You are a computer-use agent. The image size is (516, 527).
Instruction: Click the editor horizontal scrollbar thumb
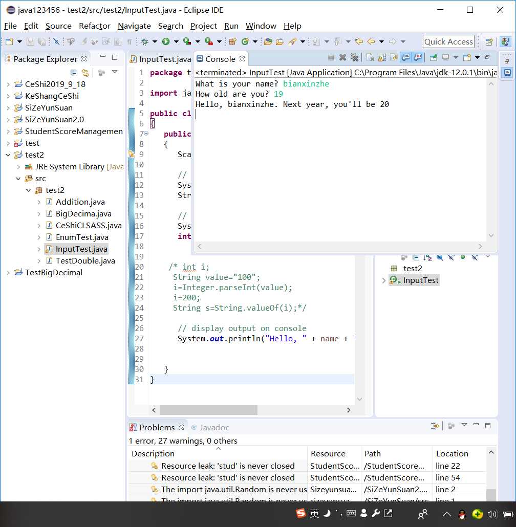(208, 410)
